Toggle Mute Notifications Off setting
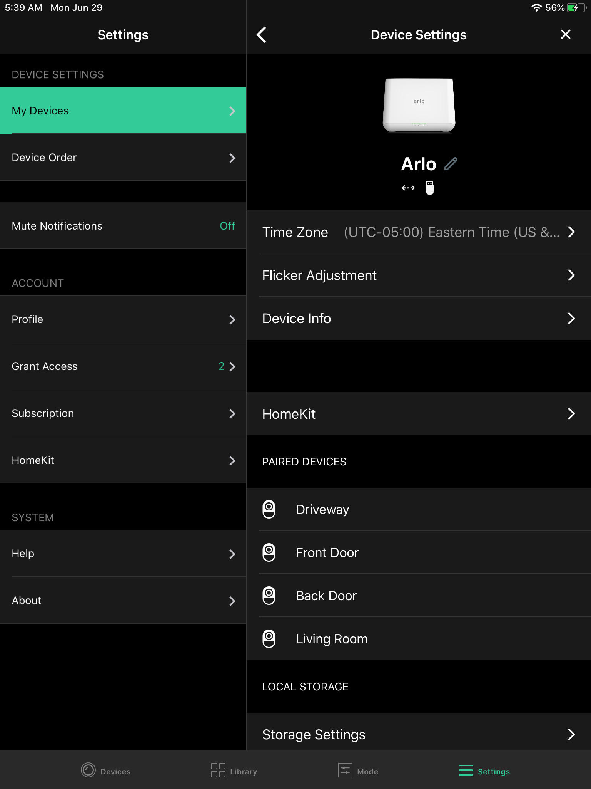Image resolution: width=591 pixels, height=789 pixels. (227, 226)
